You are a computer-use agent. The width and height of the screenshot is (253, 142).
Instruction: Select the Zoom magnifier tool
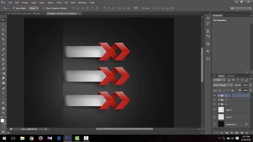coord(3,113)
